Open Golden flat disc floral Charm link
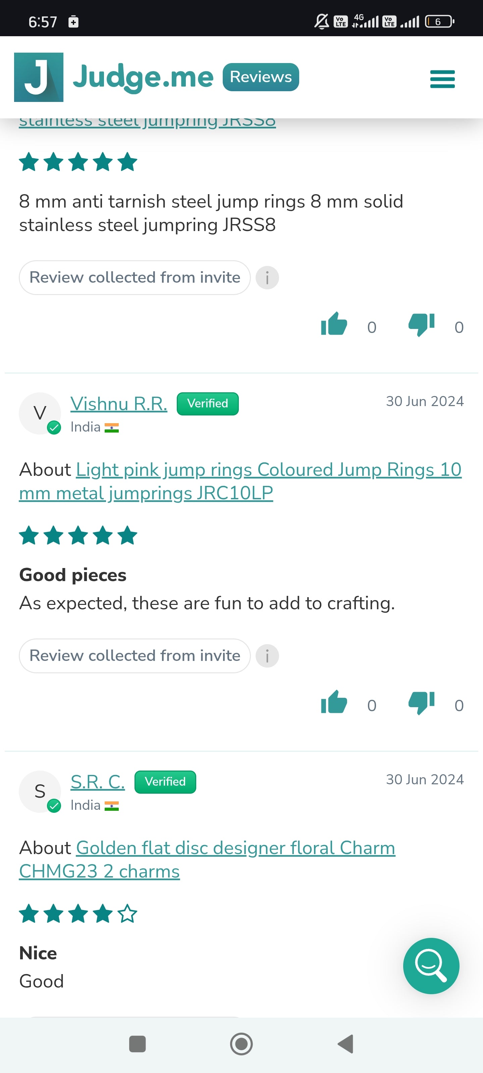This screenshot has width=483, height=1073. [x=207, y=859]
